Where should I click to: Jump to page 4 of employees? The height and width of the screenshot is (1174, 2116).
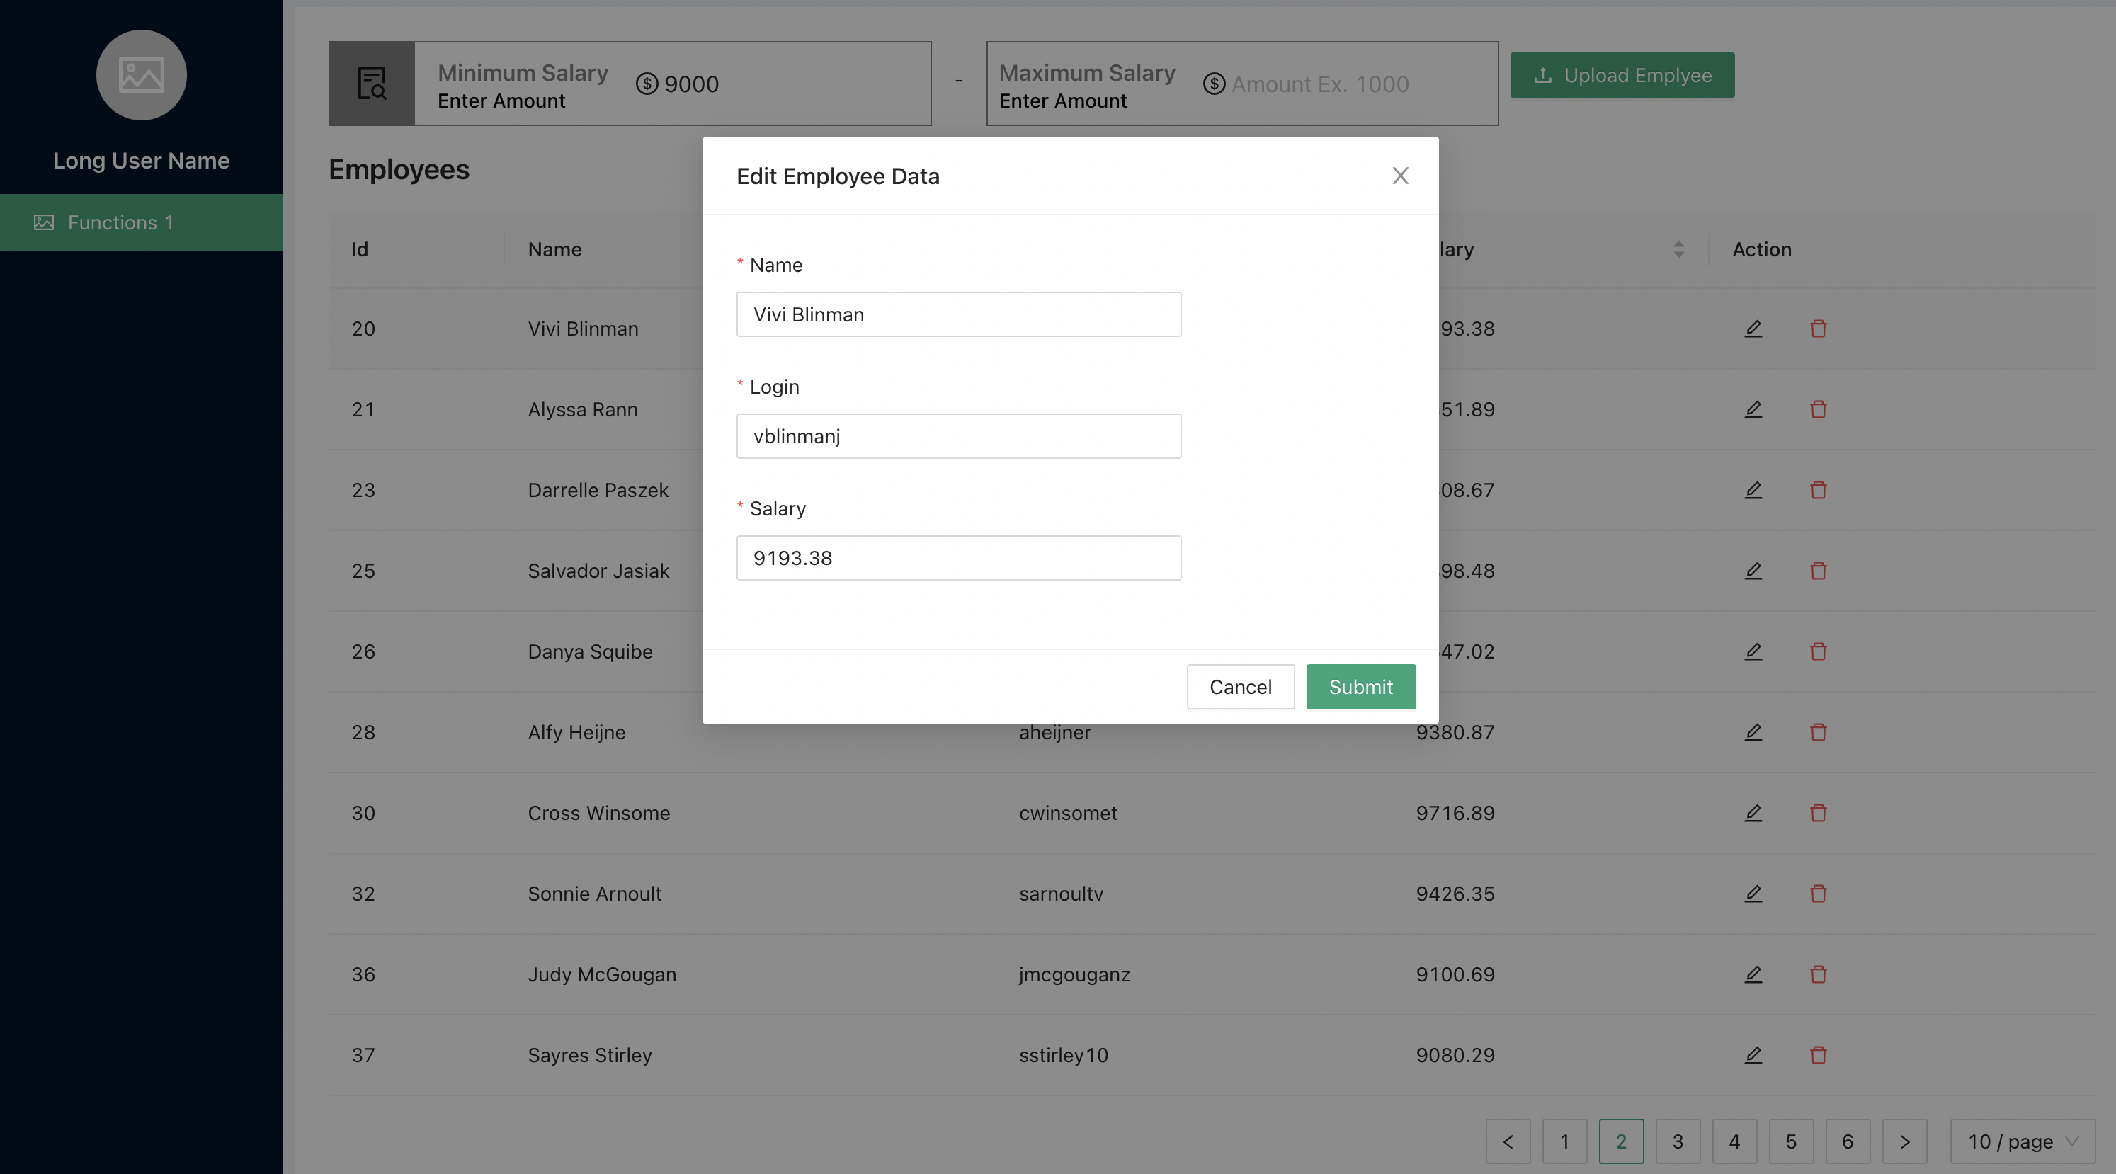coord(1734,1141)
